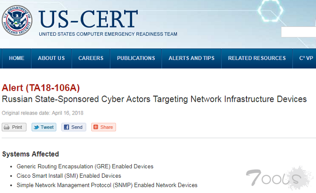Click the Facebook icon beside Send
The width and height of the screenshot is (316, 193).
tap(66, 127)
